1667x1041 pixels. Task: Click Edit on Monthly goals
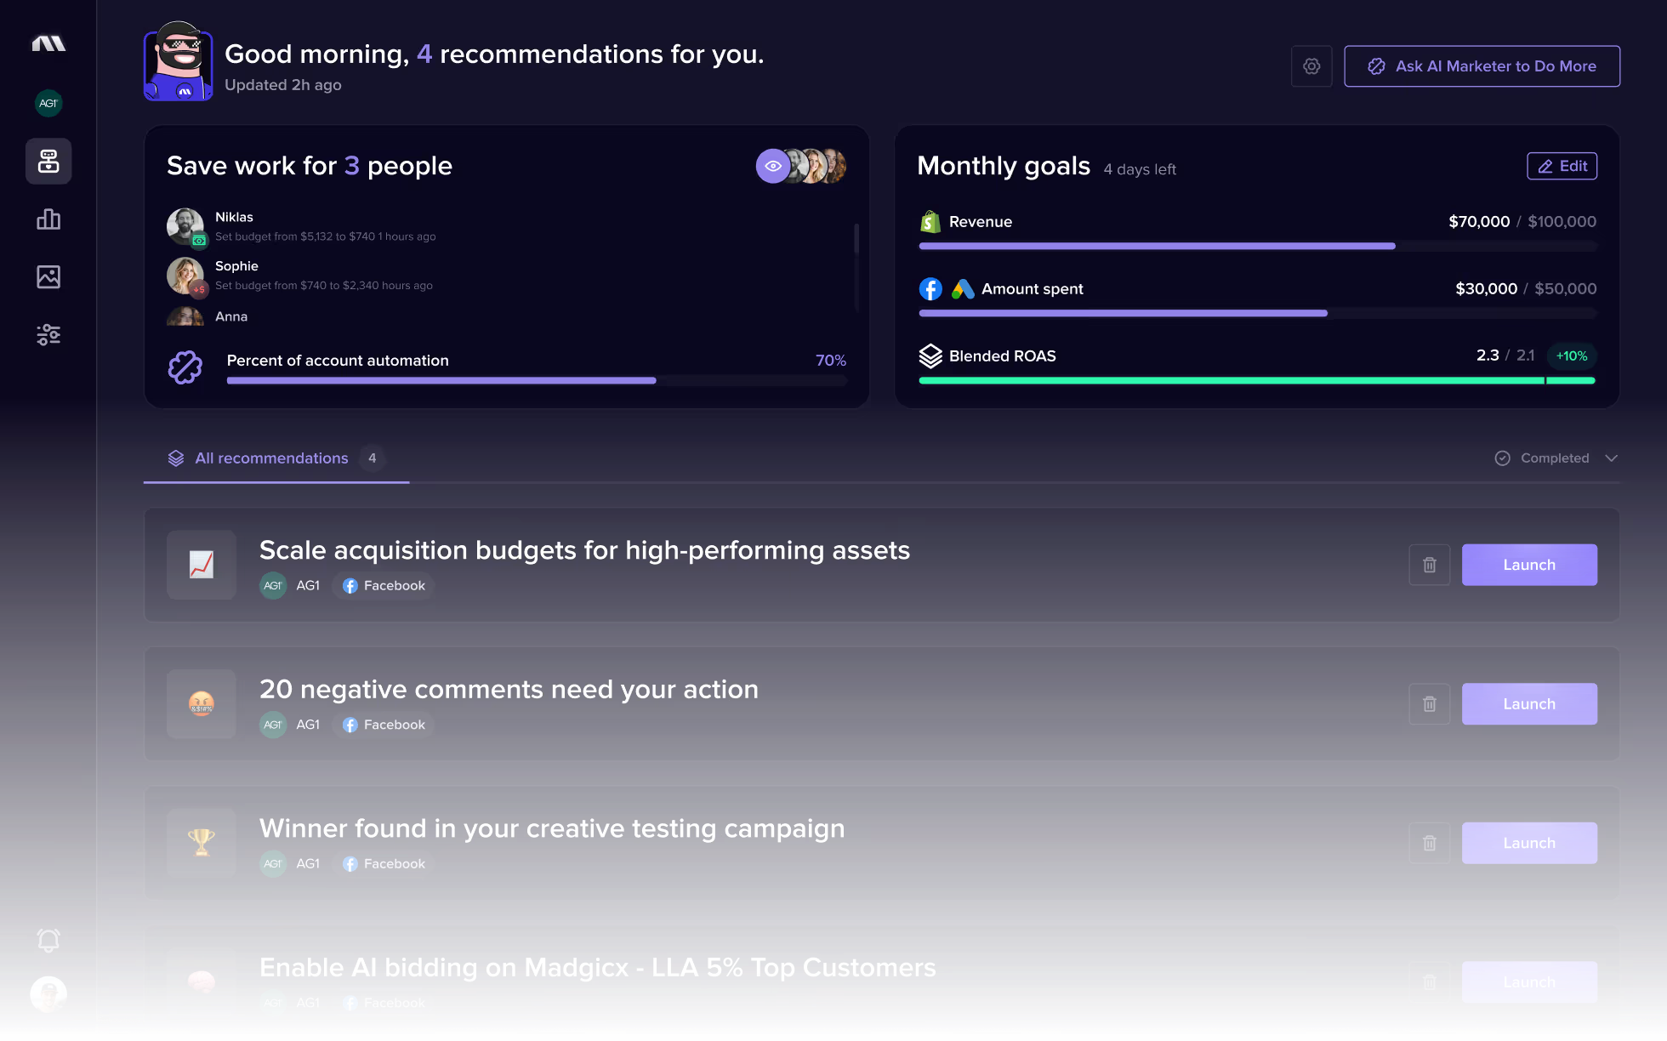[1562, 167]
